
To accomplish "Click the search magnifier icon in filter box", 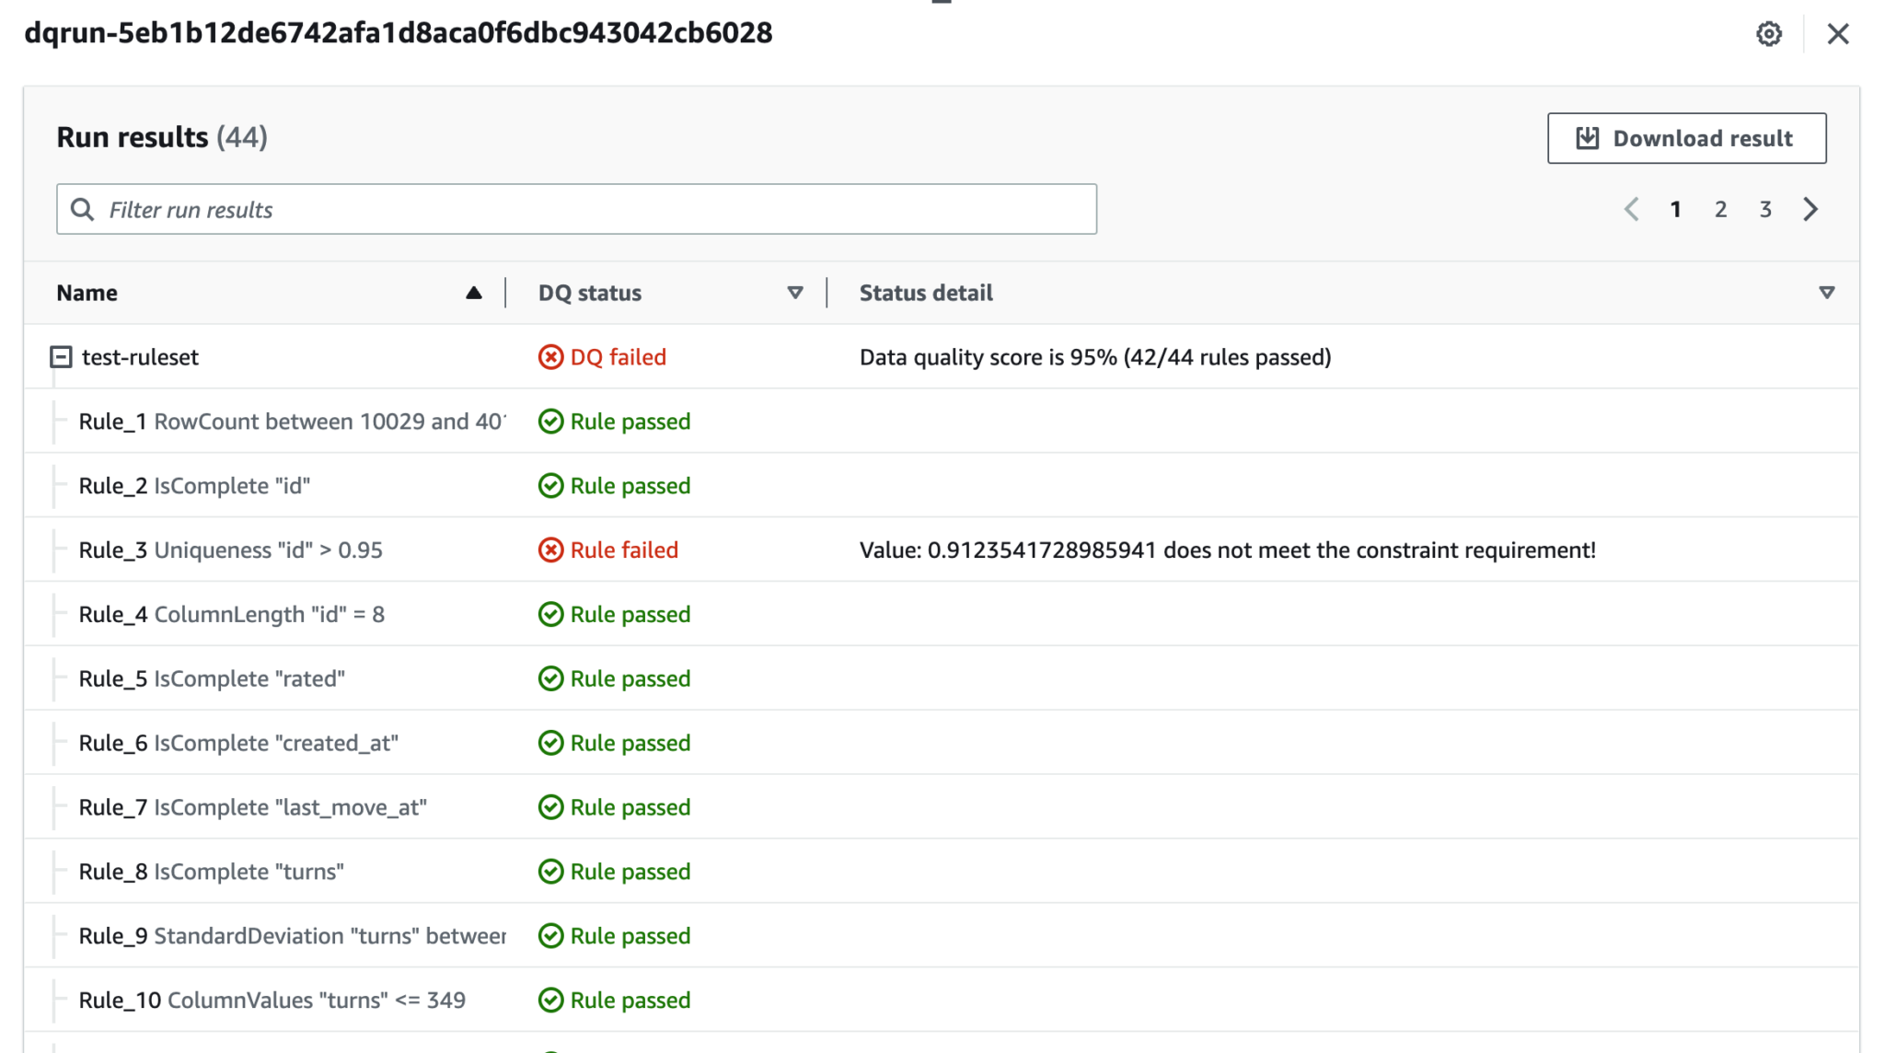I will tap(83, 209).
